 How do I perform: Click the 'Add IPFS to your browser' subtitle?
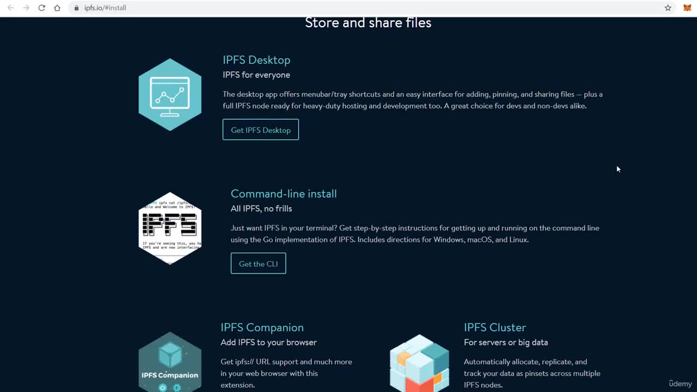point(268,342)
